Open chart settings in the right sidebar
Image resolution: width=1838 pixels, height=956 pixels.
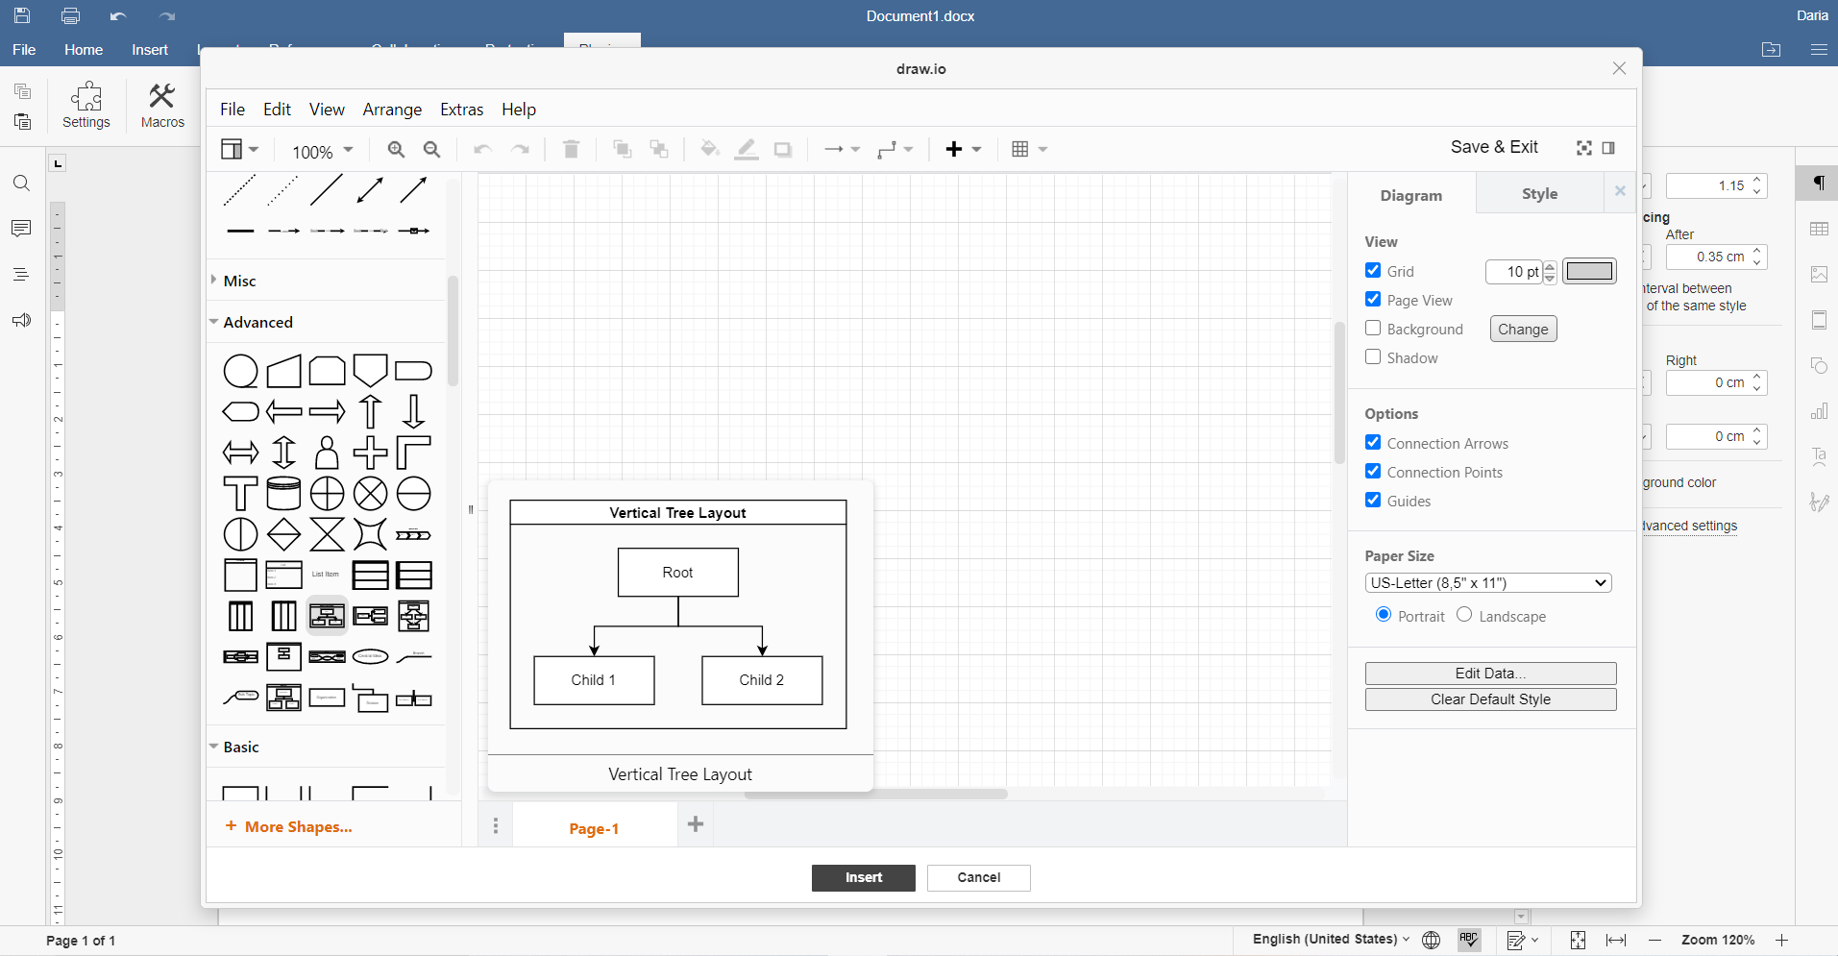coord(1819,411)
